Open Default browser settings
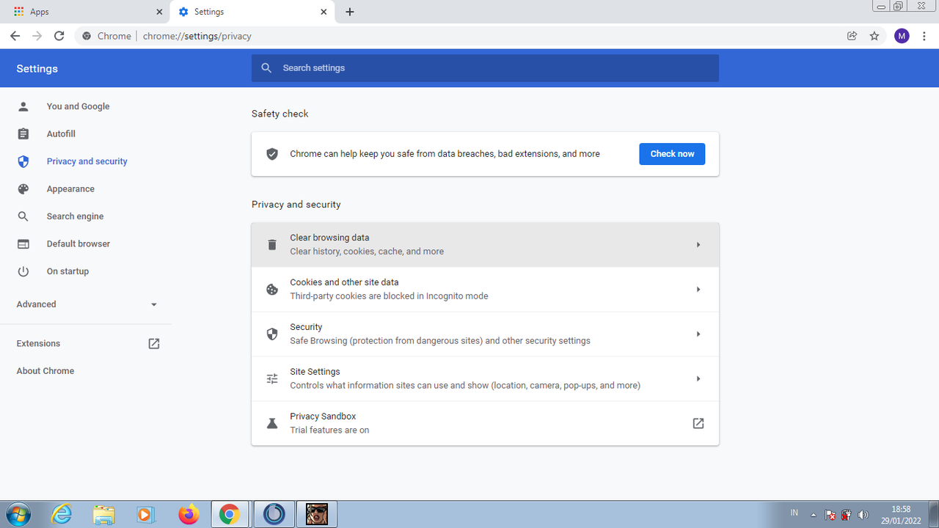This screenshot has width=939, height=528. (x=78, y=243)
